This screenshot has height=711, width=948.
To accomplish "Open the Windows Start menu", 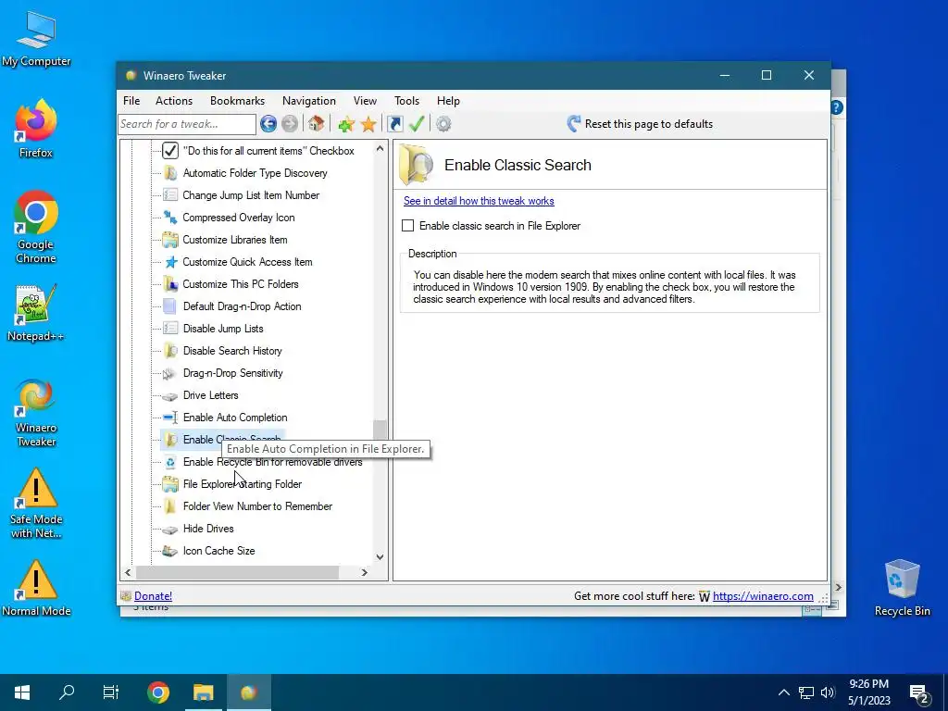I will coord(22,692).
